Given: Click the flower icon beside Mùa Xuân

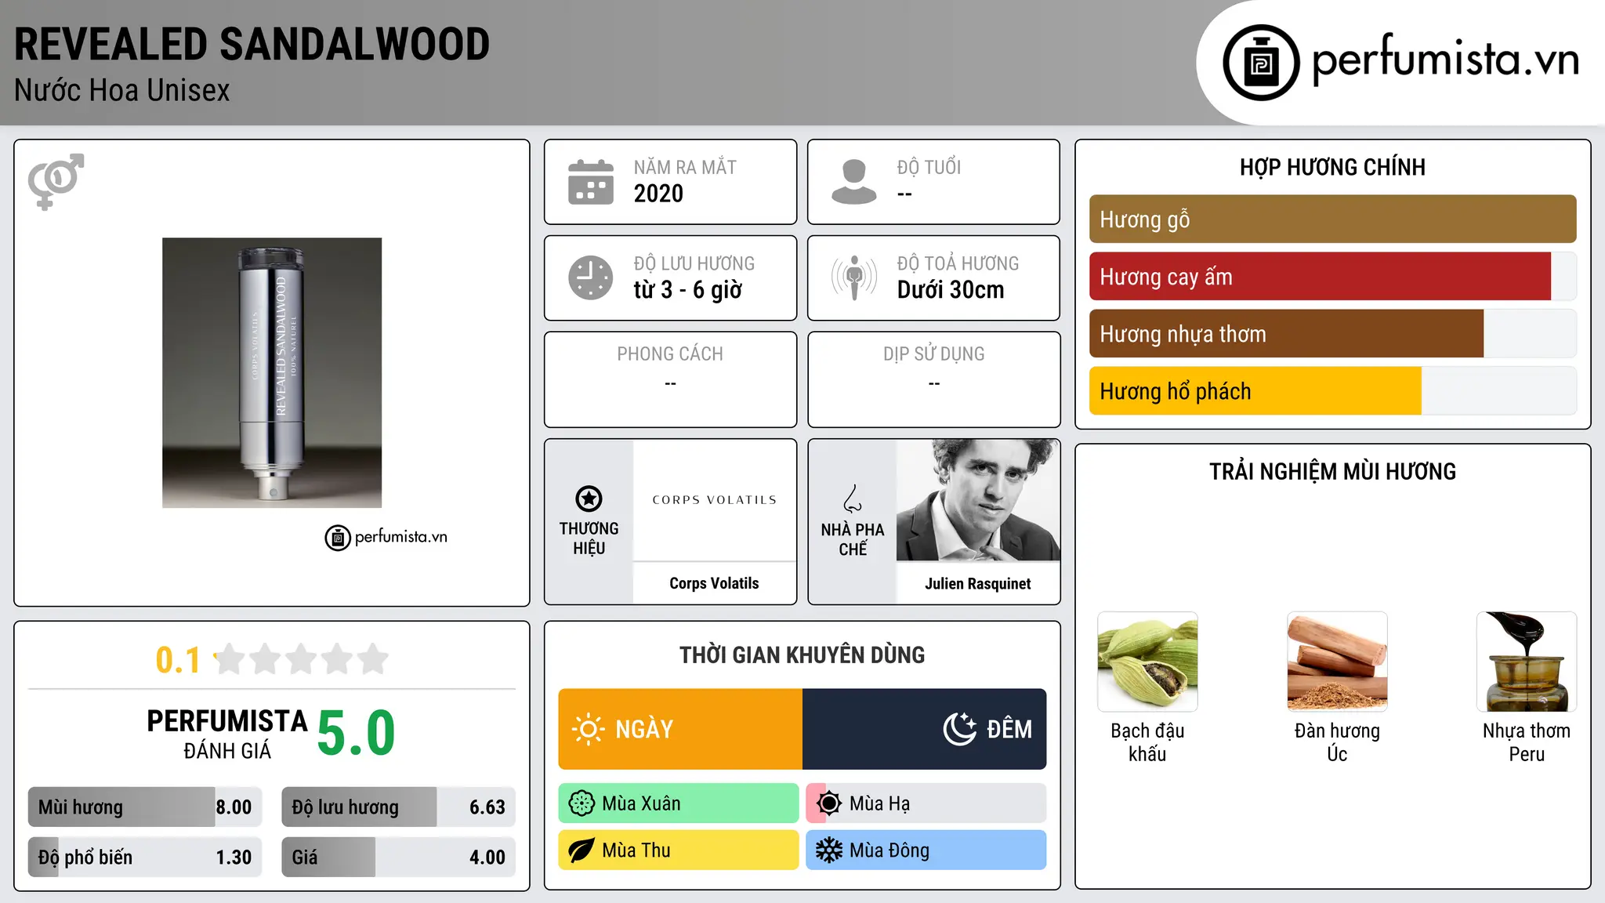Looking at the screenshot, I should [581, 803].
